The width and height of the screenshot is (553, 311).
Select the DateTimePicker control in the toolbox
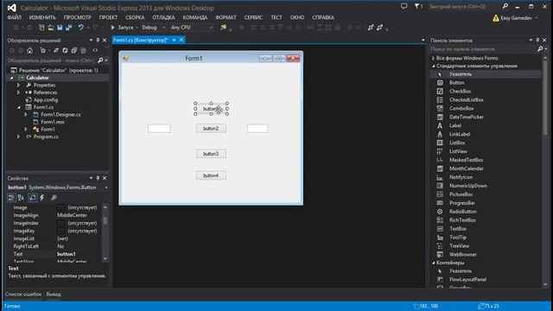tap(467, 117)
